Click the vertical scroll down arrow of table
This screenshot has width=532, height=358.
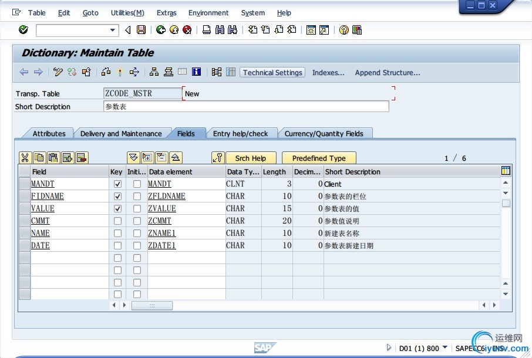click(506, 294)
